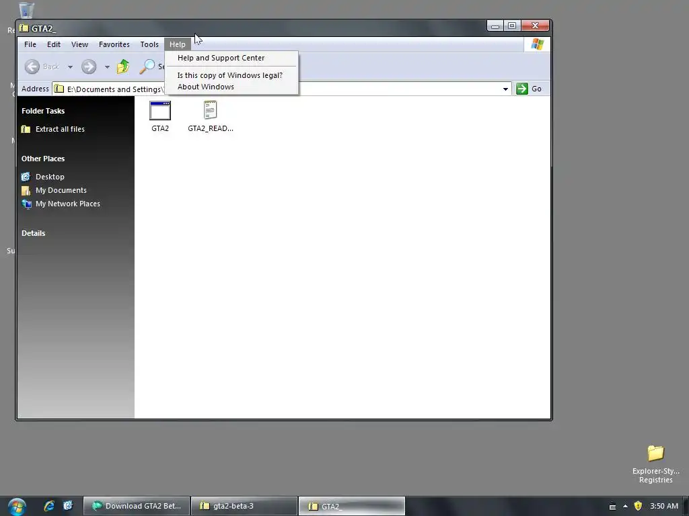
Task: Close the open Help menu
Action: click(178, 44)
